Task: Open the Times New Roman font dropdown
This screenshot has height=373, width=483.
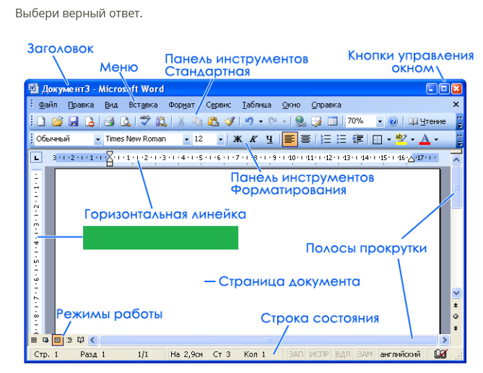Action: 186,139
